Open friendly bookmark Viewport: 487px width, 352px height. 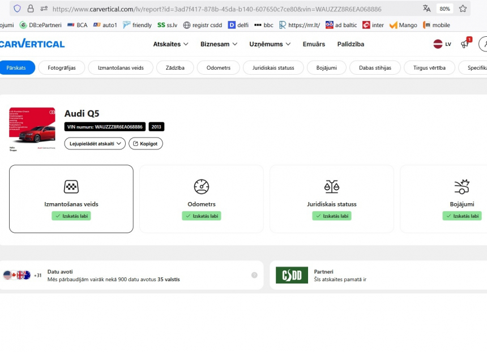click(x=137, y=25)
